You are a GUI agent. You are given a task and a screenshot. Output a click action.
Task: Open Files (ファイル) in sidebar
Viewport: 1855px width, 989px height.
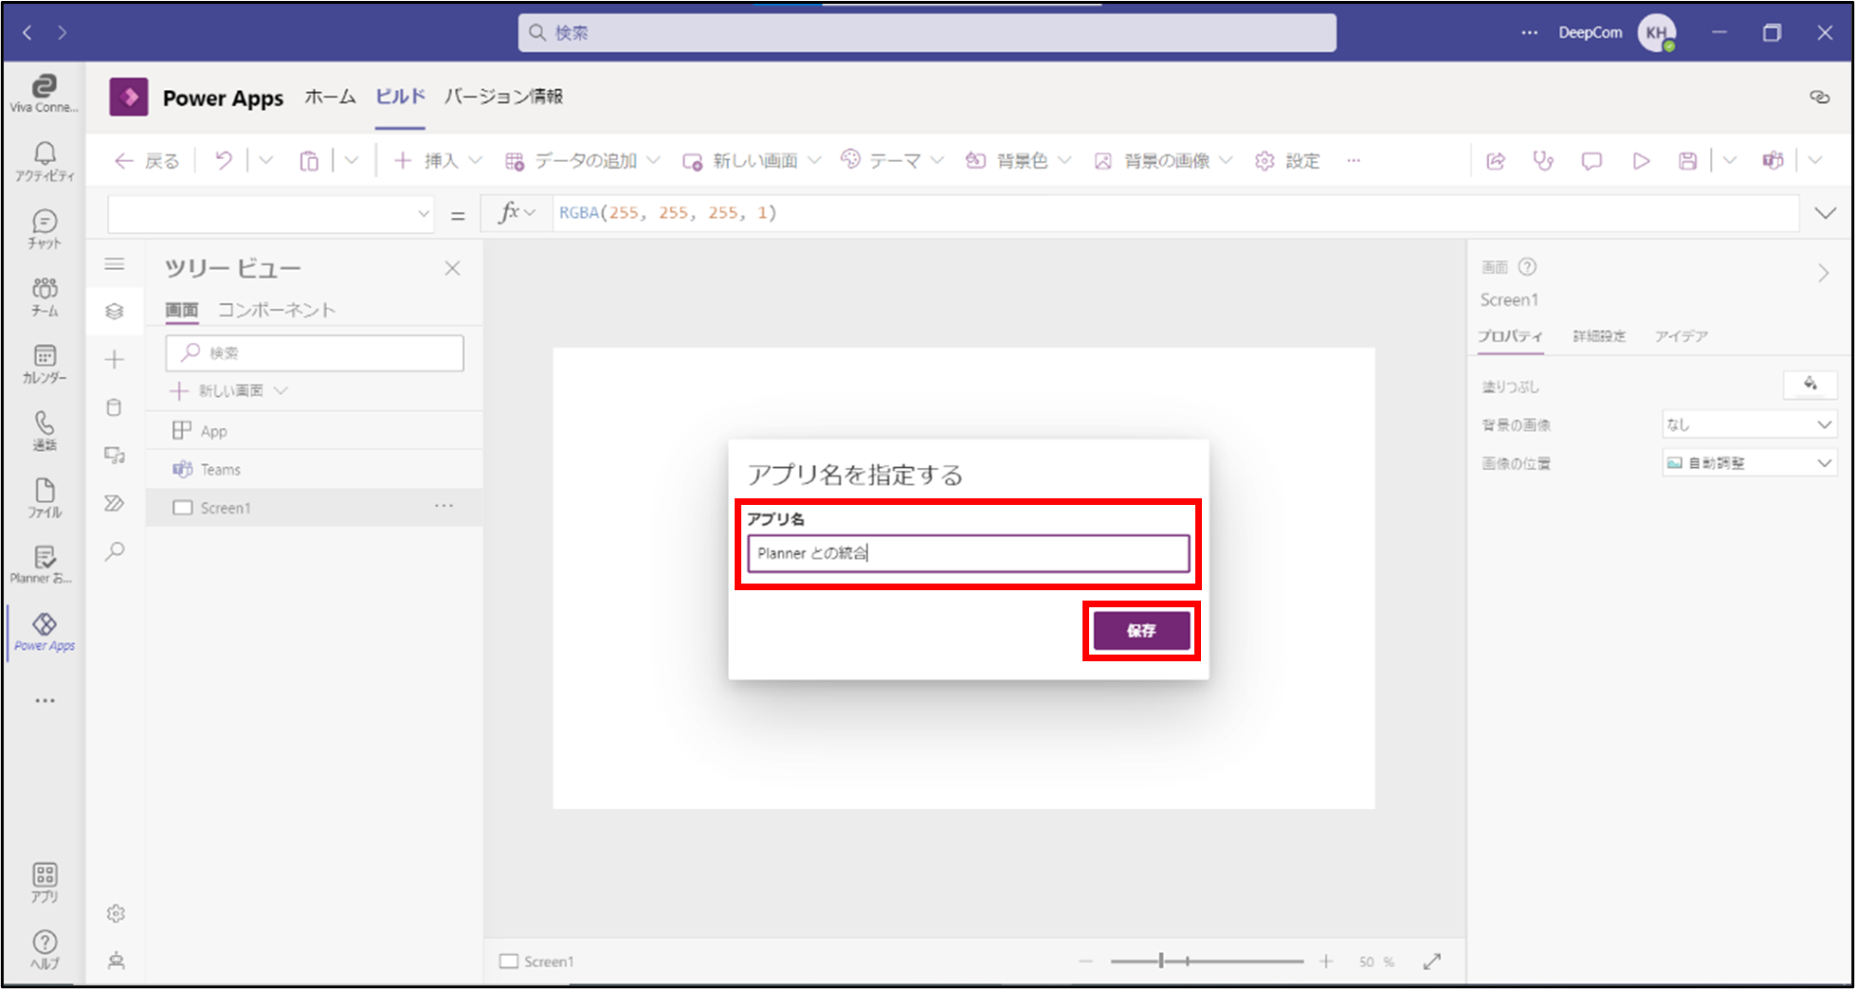(x=44, y=498)
